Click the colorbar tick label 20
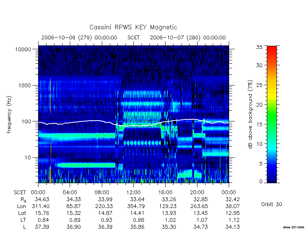This screenshot has width=305, height=229. pos(259,105)
